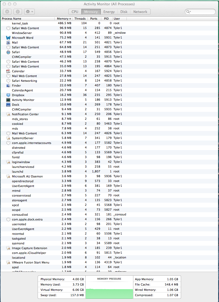Click the Image Capture Extension icon
The height and width of the screenshot is (302, 219).
point(8,248)
